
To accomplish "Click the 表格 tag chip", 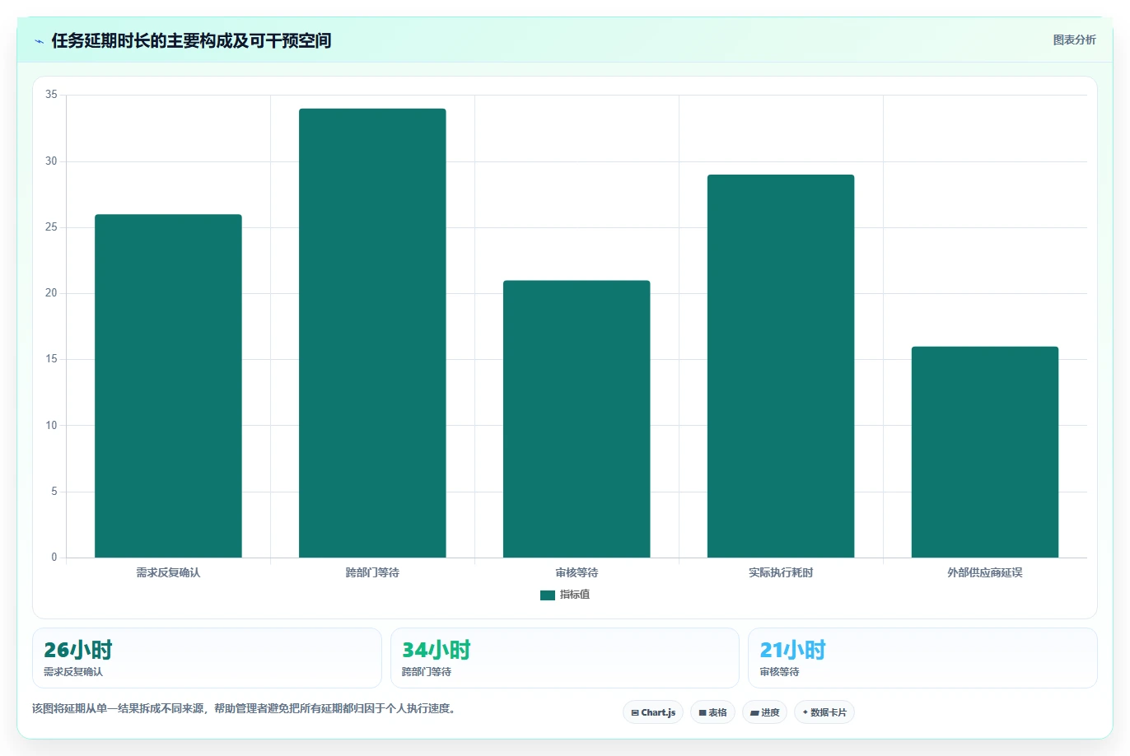I will pos(712,712).
